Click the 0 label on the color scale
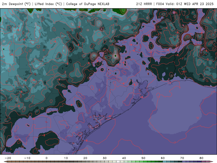Screen dimensions: 217x163 (46, 158)
